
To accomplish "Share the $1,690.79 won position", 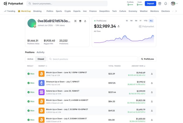I will point(152,111).
